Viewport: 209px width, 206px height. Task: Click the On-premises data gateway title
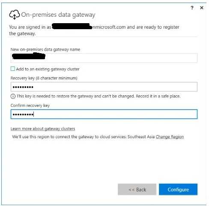[x=58, y=15]
